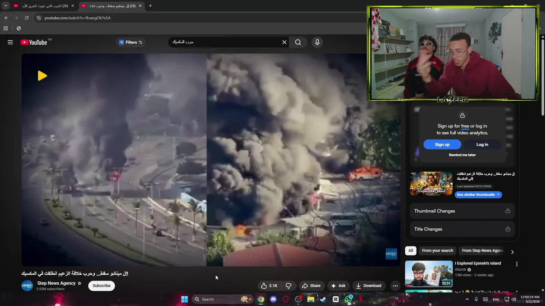
Task: Close the first browser tab
Action: [x=72, y=6]
